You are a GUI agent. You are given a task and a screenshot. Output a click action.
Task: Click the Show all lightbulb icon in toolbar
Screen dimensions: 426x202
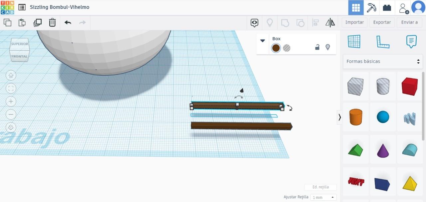(270, 23)
